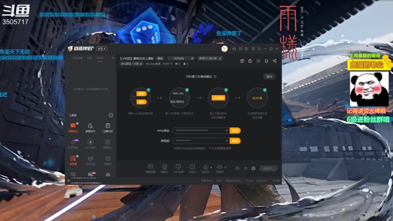Open the orange tool below the purple-badged tool
393x221 pixels.
click(x=73, y=160)
